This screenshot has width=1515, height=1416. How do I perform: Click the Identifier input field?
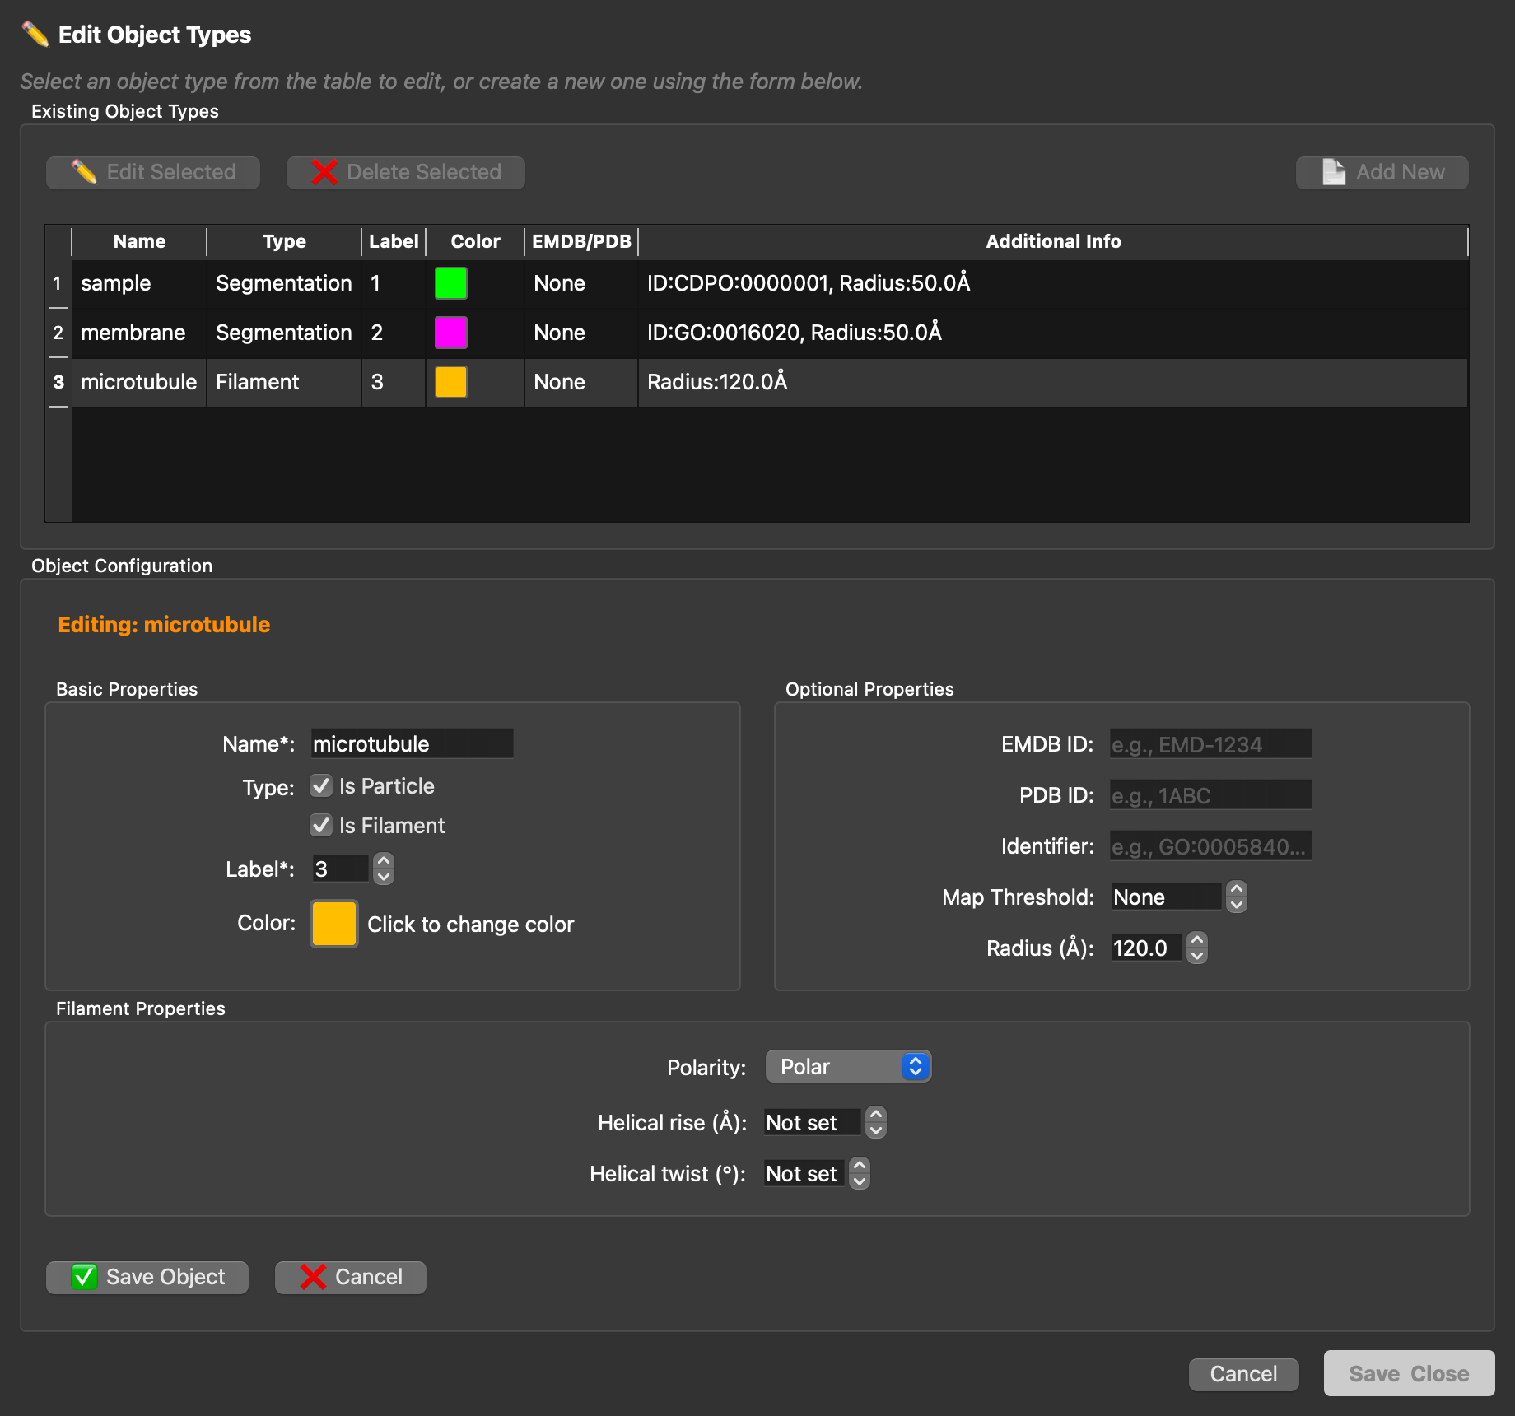point(1210,845)
